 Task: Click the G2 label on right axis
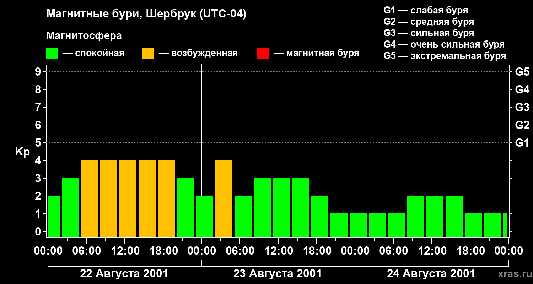click(522, 125)
